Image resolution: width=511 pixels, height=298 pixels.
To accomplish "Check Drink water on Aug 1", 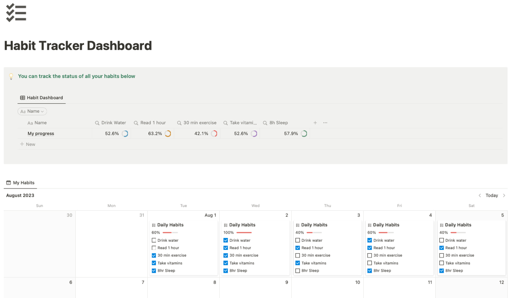I will click(154, 240).
